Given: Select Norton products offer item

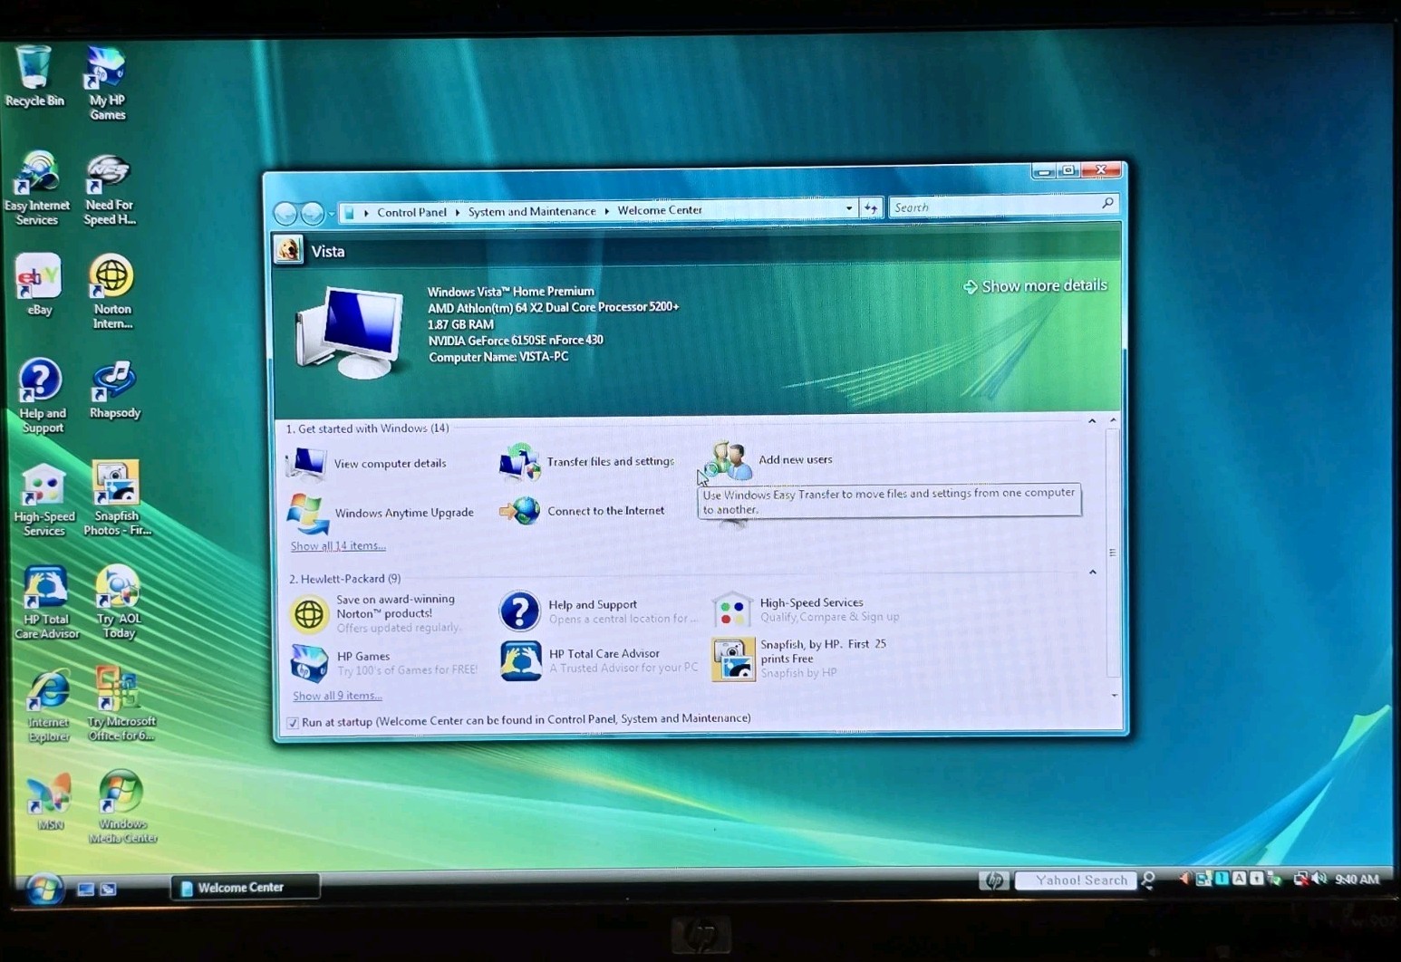Looking at the screenshot, I should (x=379, y=613).
